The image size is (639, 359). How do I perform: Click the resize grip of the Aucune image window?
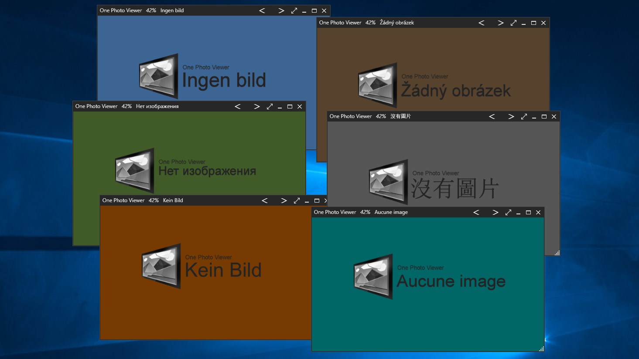541,349
